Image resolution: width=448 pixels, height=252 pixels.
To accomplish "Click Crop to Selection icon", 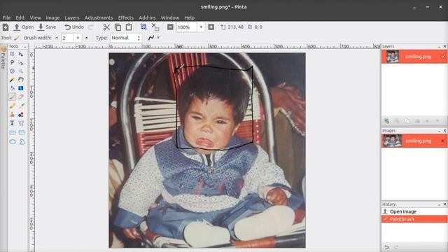I will click(143, 27).
